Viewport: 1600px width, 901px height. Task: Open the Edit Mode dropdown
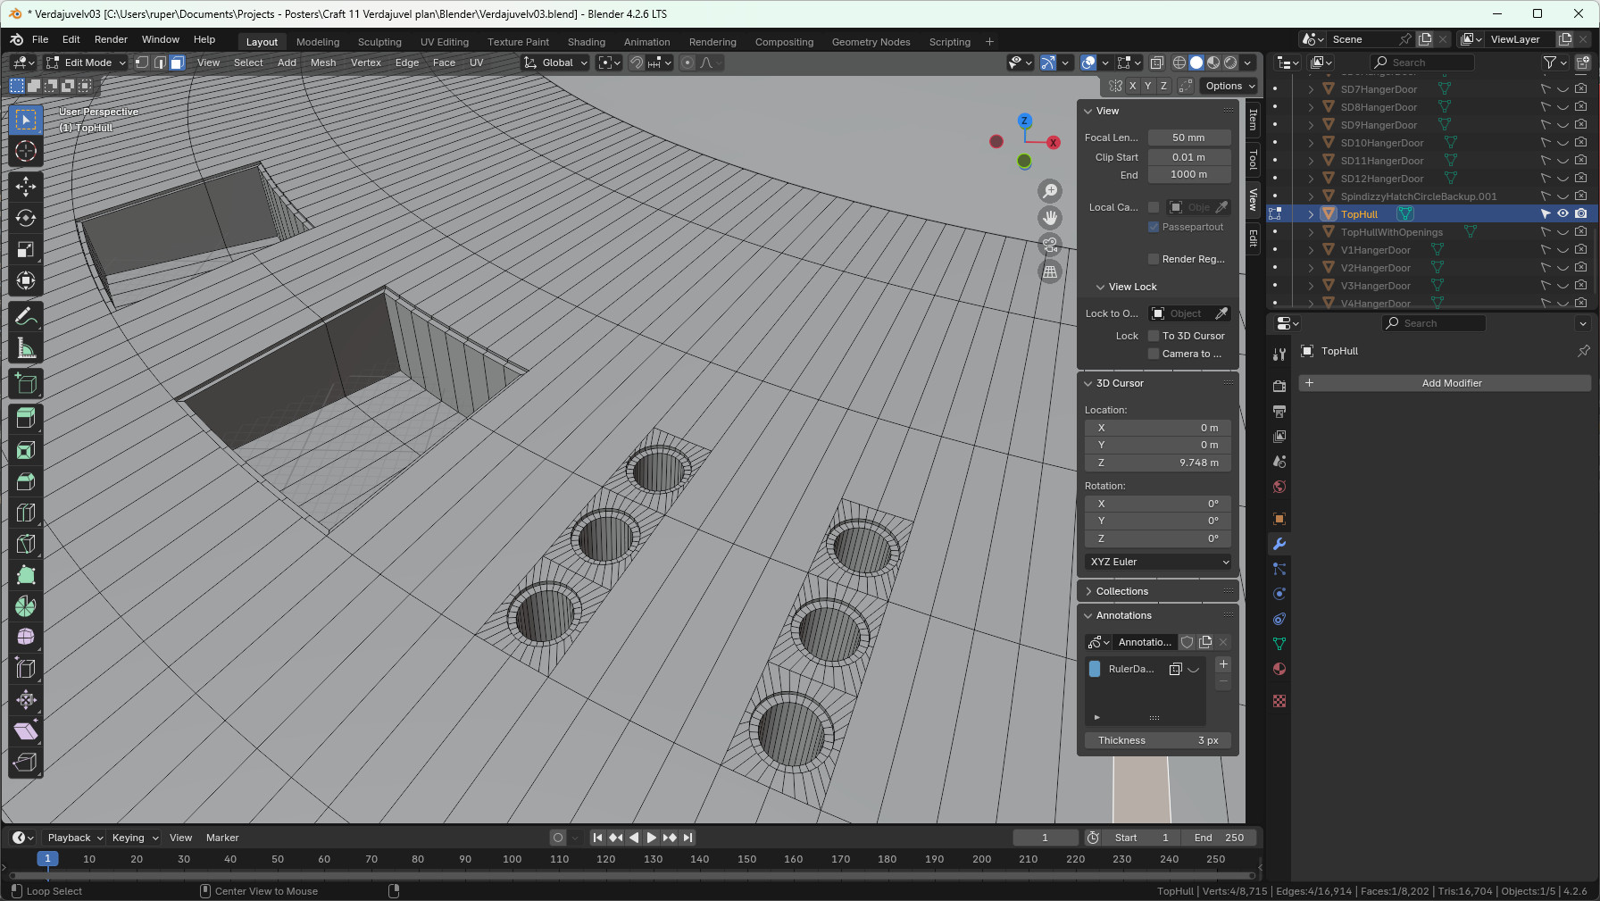[x=87, y=63]
